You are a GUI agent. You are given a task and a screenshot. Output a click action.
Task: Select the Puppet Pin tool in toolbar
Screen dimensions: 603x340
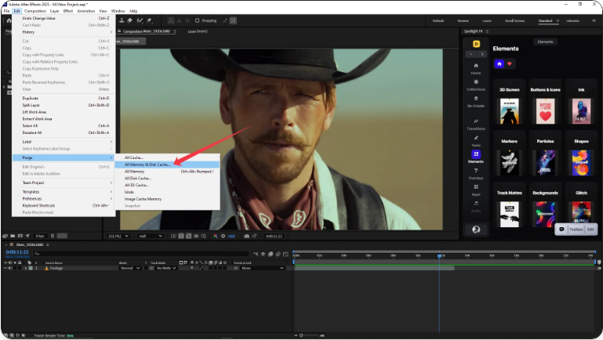point(148,20)
